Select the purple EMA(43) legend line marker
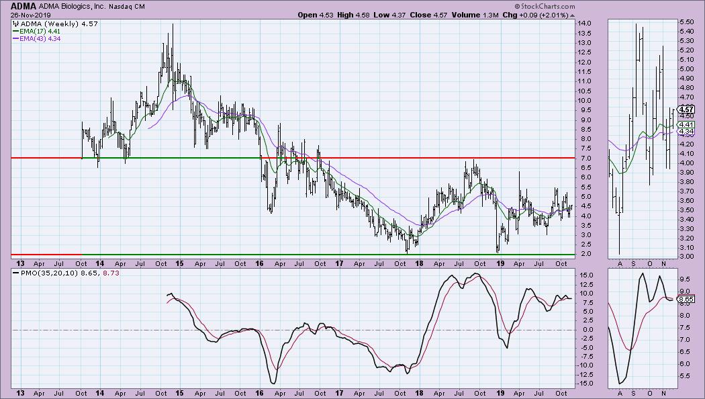Viewport: 705px width, 399px height. [x=15, y=39]
